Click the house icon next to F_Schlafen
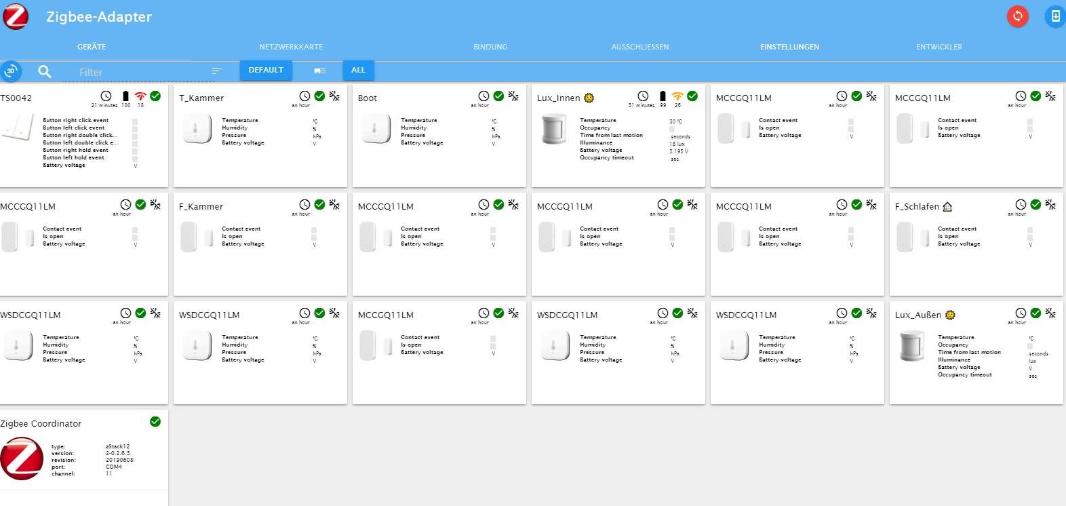1066x506 pixels. tap(947, 206)
